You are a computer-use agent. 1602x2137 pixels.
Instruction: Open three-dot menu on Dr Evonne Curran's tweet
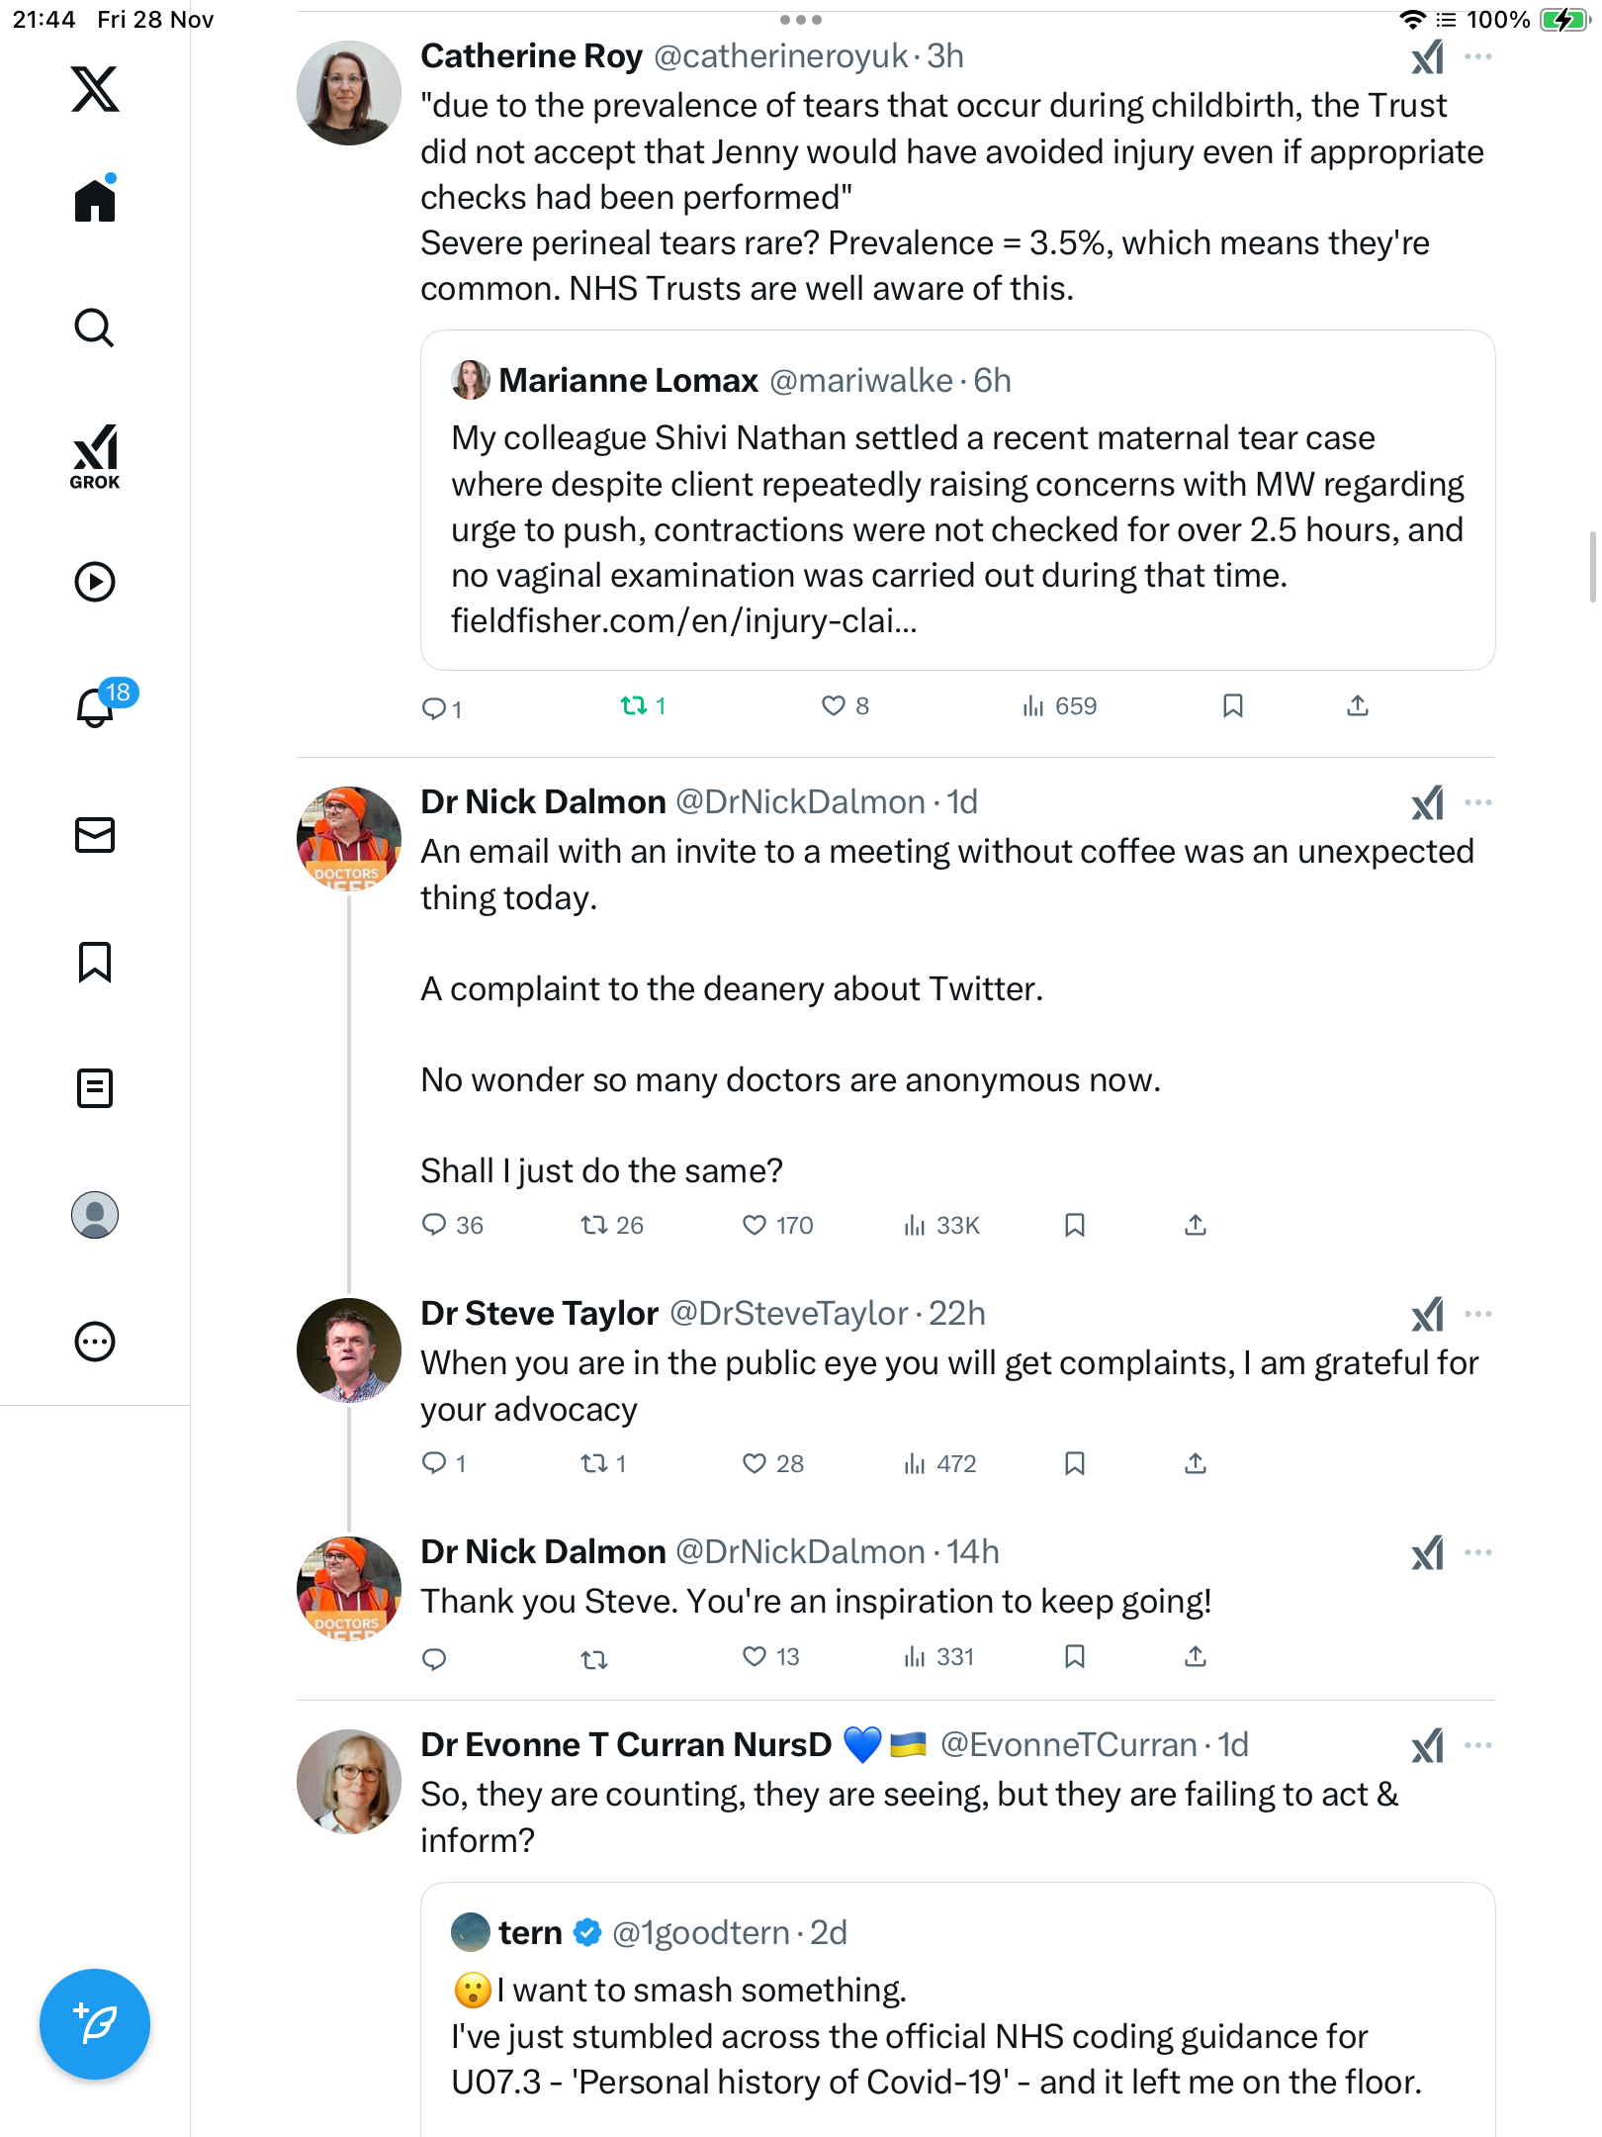pyautogui.click(x=1478, y=1745)
